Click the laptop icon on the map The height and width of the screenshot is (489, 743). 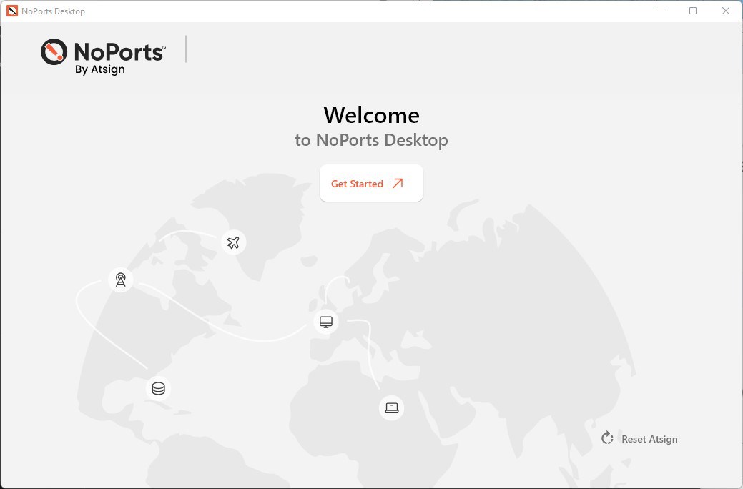point(391,407)
